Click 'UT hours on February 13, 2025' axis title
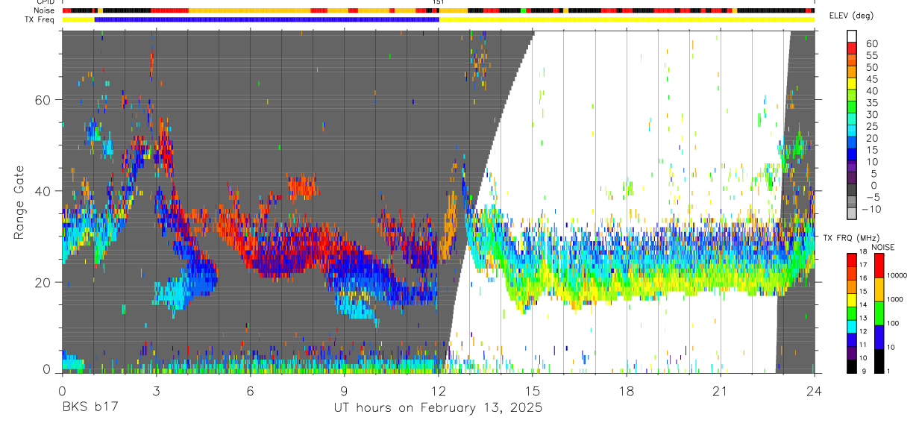This screenshot has width=916, height=423. (438, 408)
